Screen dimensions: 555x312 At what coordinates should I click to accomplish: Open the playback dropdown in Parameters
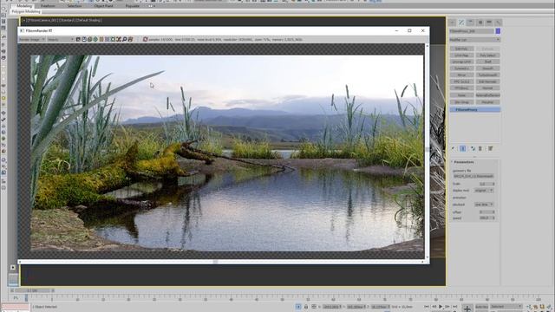484,205
